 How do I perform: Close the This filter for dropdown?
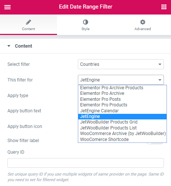tap(121, 80)
